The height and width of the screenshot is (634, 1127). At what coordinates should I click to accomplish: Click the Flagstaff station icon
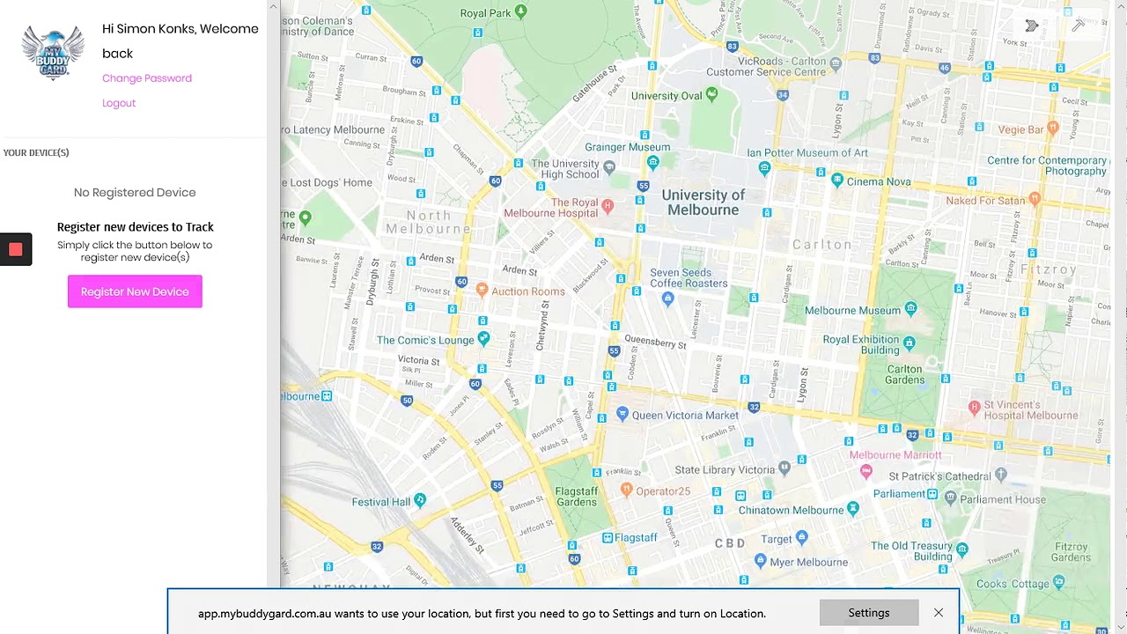click(x=608, y=537)
